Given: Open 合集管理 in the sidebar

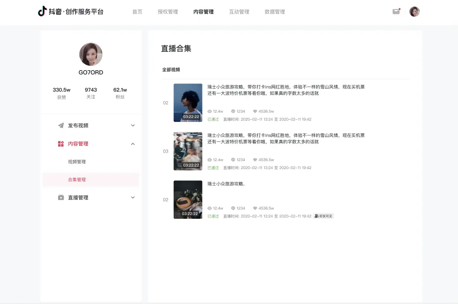Looking at the screenshot, I should pyautogui.click(x=91, y=180).
